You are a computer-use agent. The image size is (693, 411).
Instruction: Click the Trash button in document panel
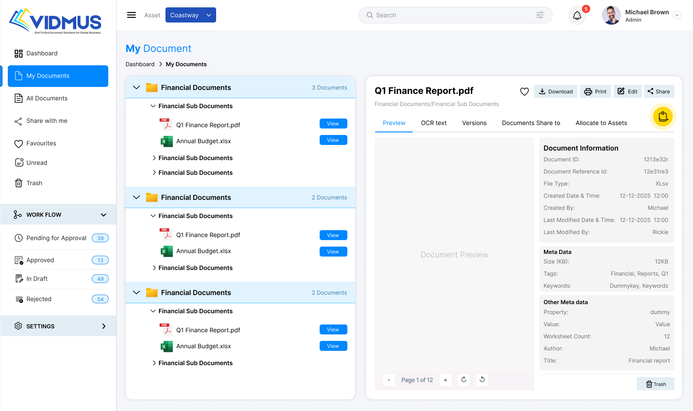coord(655,384)
